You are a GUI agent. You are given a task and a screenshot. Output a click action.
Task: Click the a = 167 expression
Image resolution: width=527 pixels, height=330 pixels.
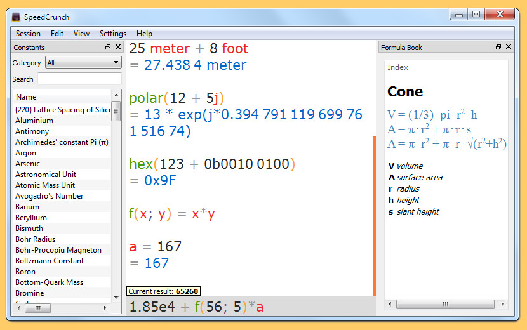click(x=156, y=246)
